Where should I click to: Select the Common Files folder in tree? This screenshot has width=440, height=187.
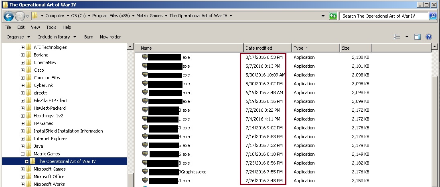point(47,78)
